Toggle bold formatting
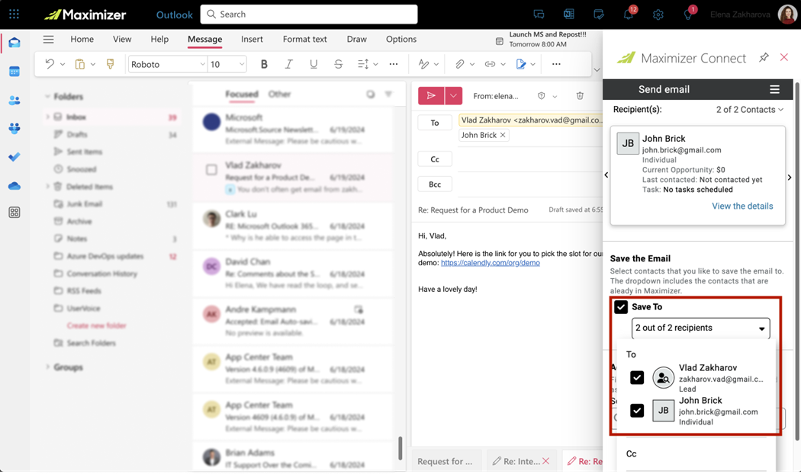The width and height of the screenshot is (801, 474). pos(264,64)
